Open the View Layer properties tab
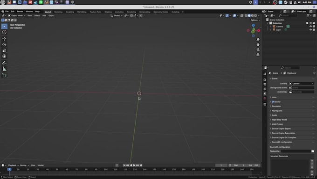Screen dimensions: 317x179 265,89
